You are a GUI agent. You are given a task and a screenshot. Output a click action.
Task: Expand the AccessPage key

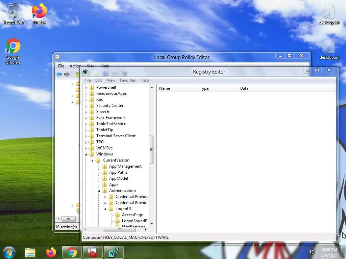pos(112,215)
